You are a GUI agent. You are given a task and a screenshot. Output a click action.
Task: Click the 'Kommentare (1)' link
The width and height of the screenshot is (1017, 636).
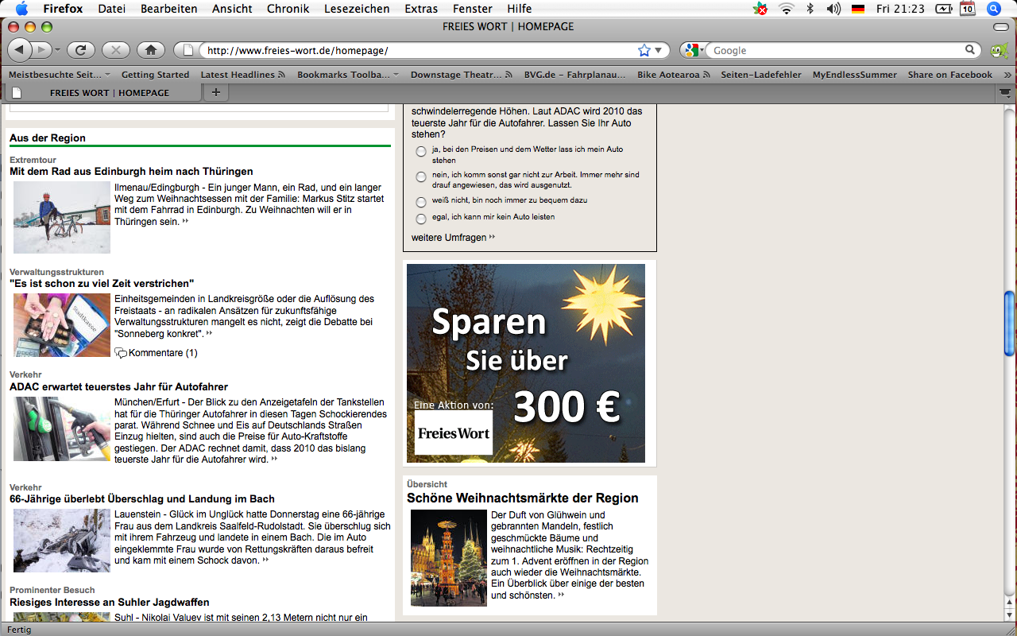point(163,353)
